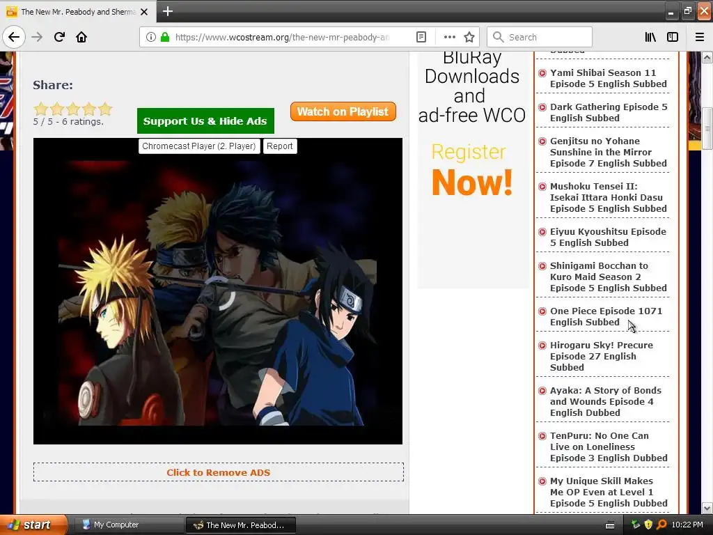Viewport: 713px width, 535px height.
Task: Open Genjitsu no Yohane Episode 7 link
Action: (609, 152)
